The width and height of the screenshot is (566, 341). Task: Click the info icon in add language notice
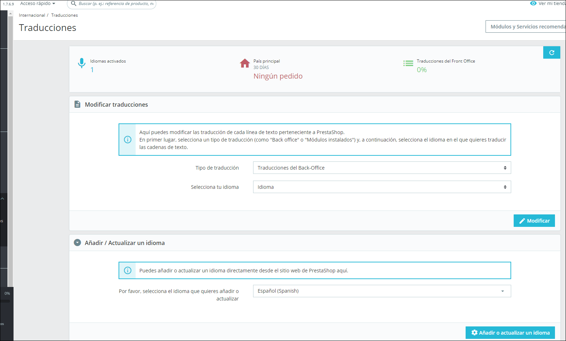click(x=127, y=271)
